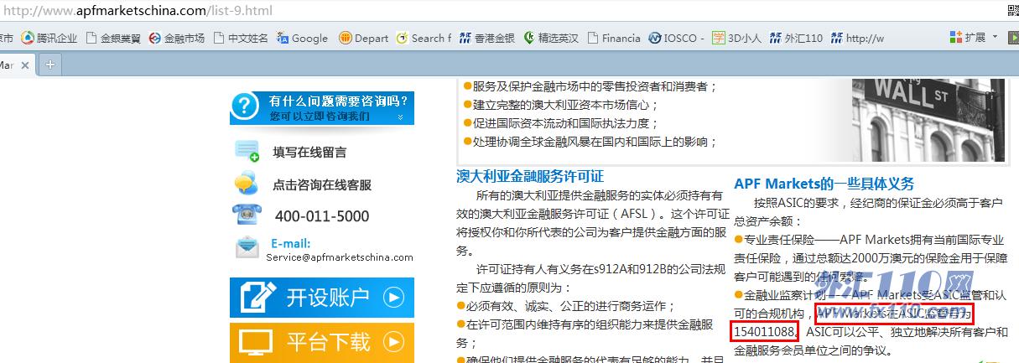Expand the 您可以立即咨询我们 chevron
The height and width of the screenshot is (363, 1019).
[x=400, y=117]
